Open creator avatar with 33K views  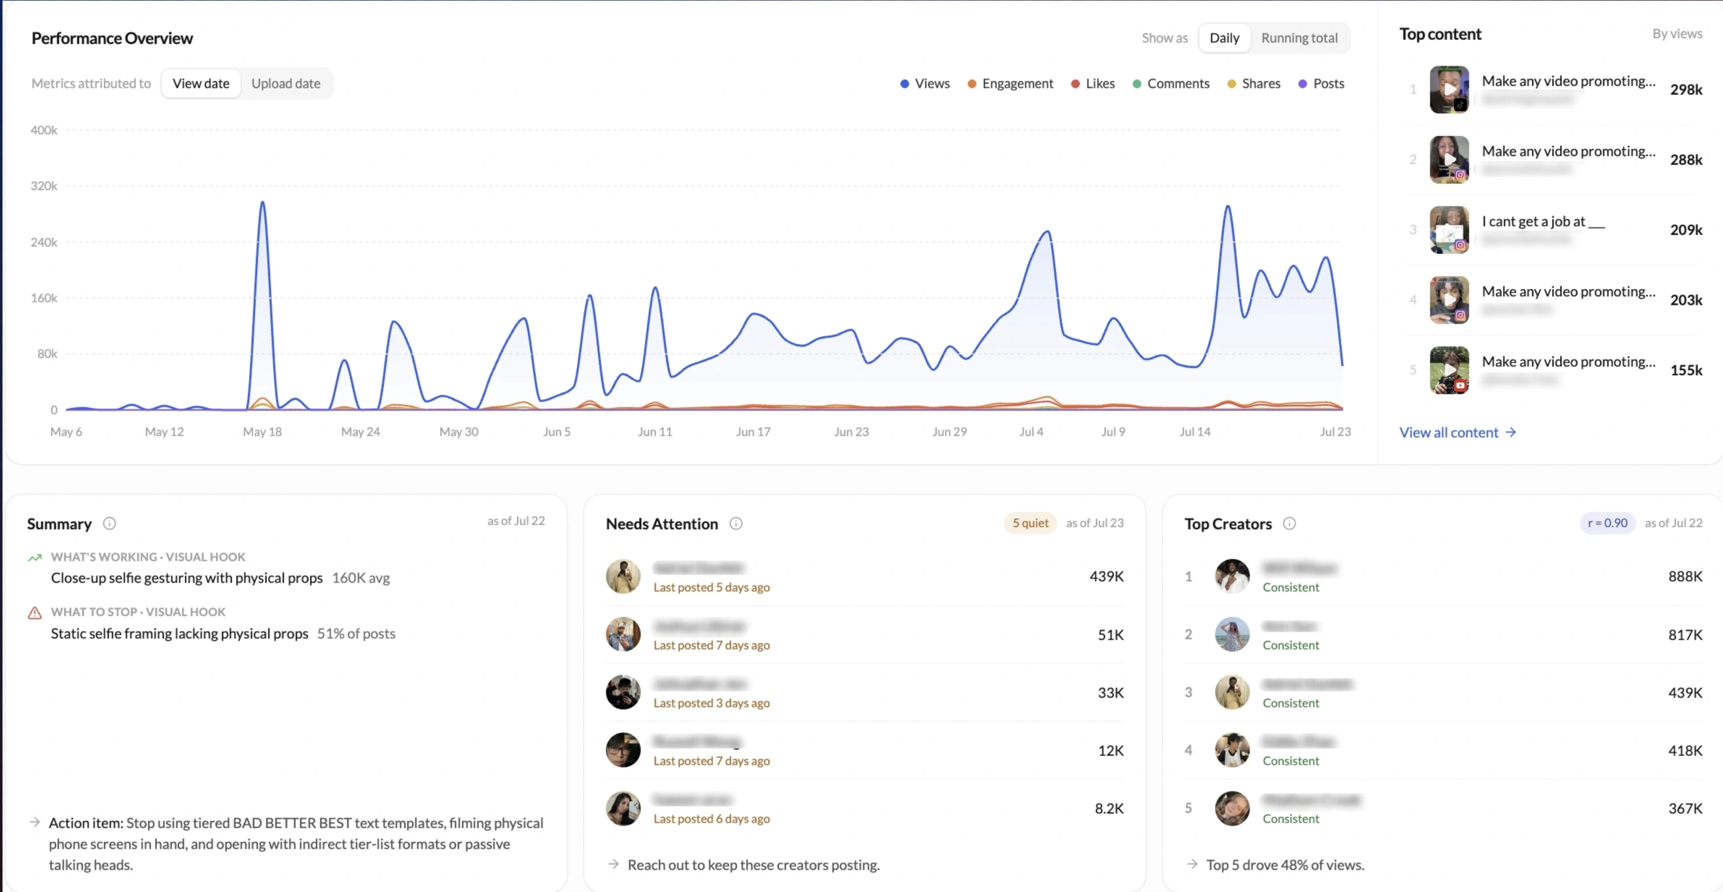(x=623, y=692)
